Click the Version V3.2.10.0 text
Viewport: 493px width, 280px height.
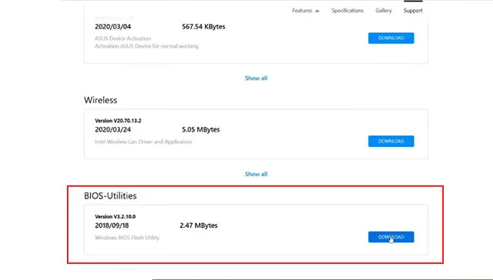[x=115, y=217]
